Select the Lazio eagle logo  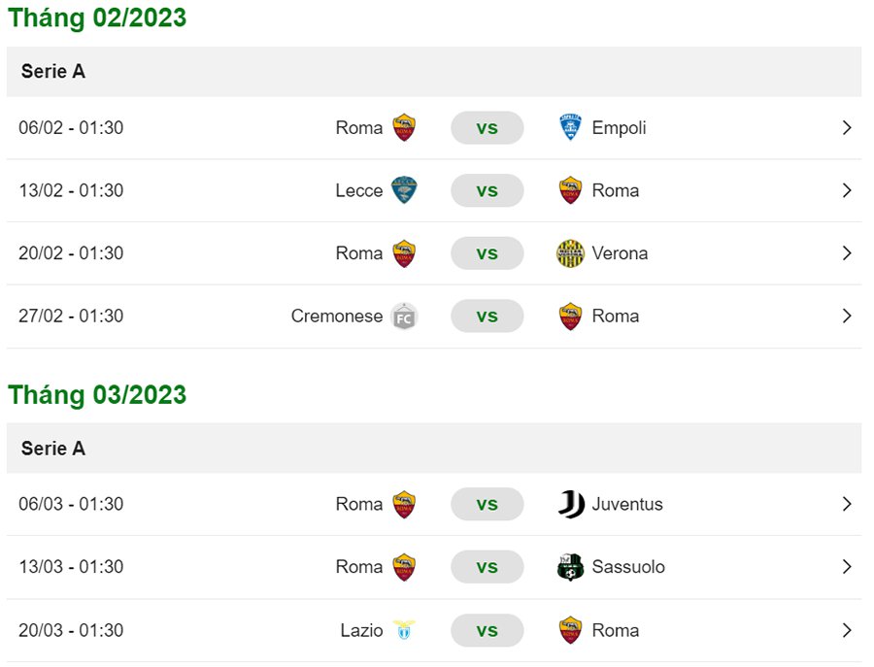(405, 630)
